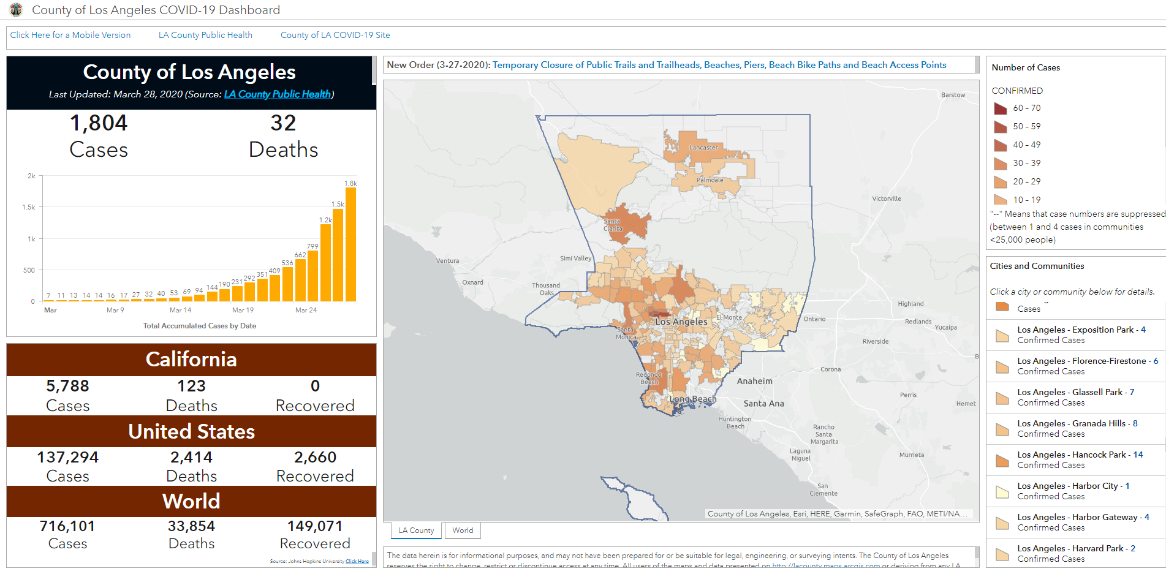The height and width of the screenshot is (574, 1166).
Task: Click the LA County seal logo
Action: tap(16, 10)
